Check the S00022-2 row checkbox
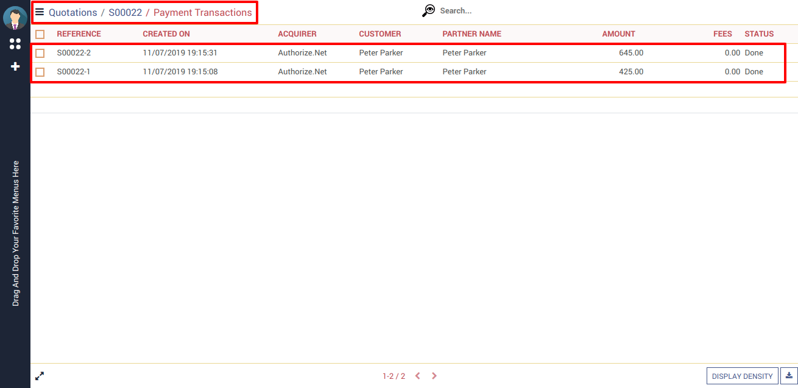The width and height of the screenshot is (798, 388). pos(40,54)
